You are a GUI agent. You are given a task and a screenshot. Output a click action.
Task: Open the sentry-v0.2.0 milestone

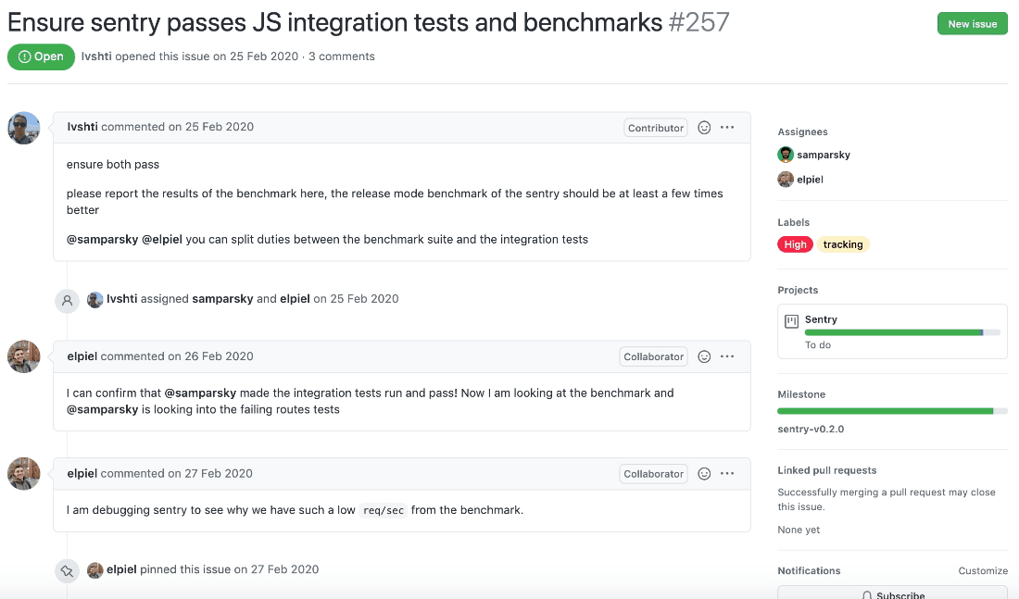[811, 429]
